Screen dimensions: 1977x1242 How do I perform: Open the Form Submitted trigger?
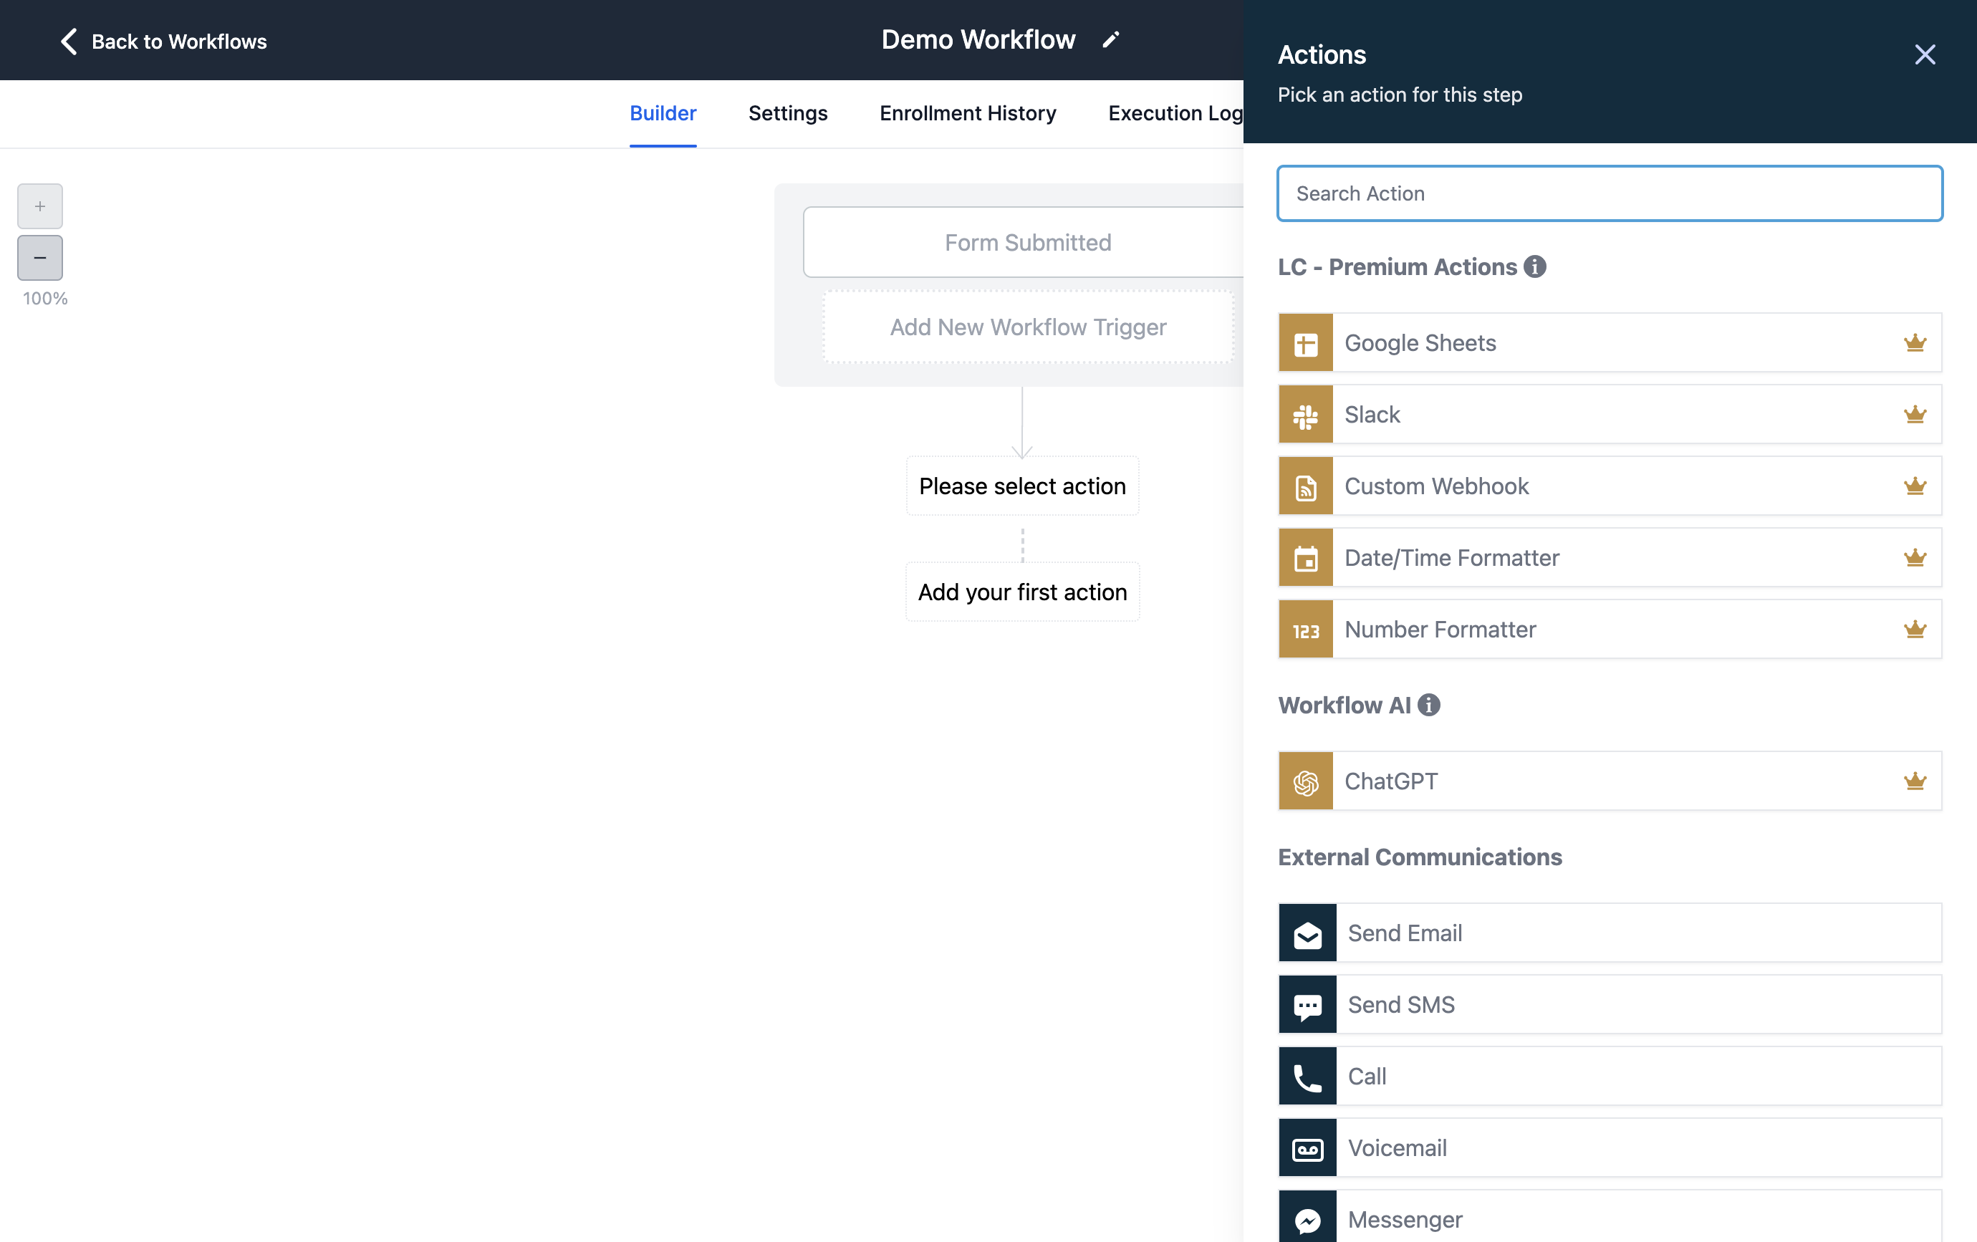click(1024, 242)
